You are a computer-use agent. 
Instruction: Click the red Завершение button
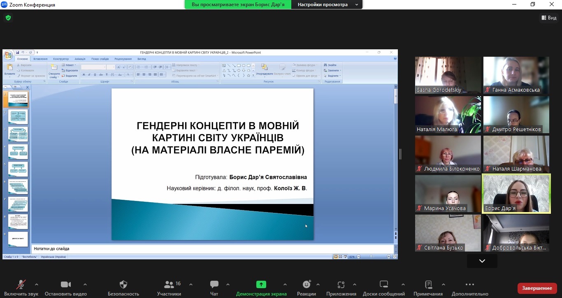click(x=537, y=288)
